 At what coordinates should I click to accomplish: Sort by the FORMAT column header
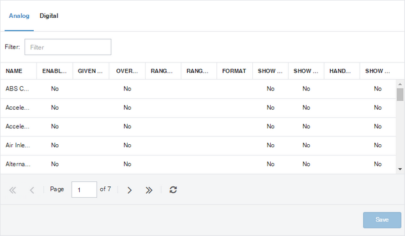(234, 71)
